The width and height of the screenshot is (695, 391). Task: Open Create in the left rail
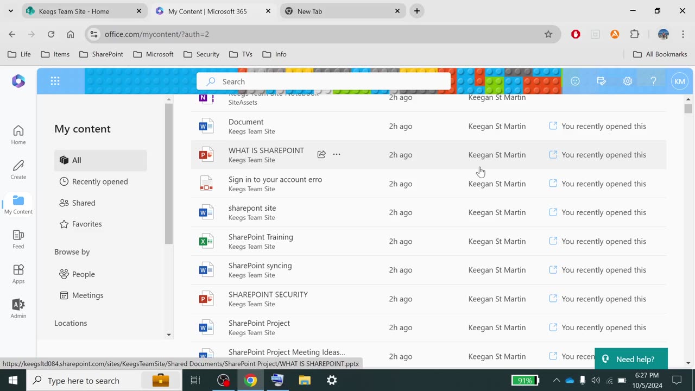tap(18, 169)
